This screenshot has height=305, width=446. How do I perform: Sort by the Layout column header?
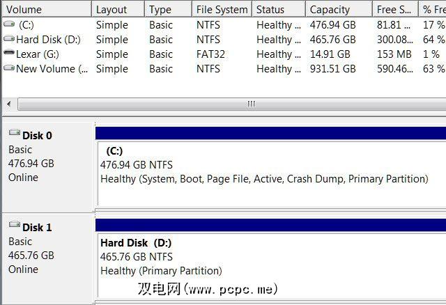(x=118, y=10)
